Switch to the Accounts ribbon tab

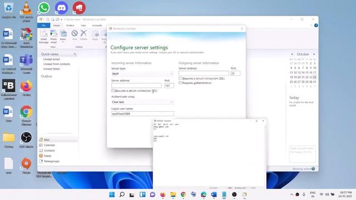pyautogui.click(x=97, y=26)
